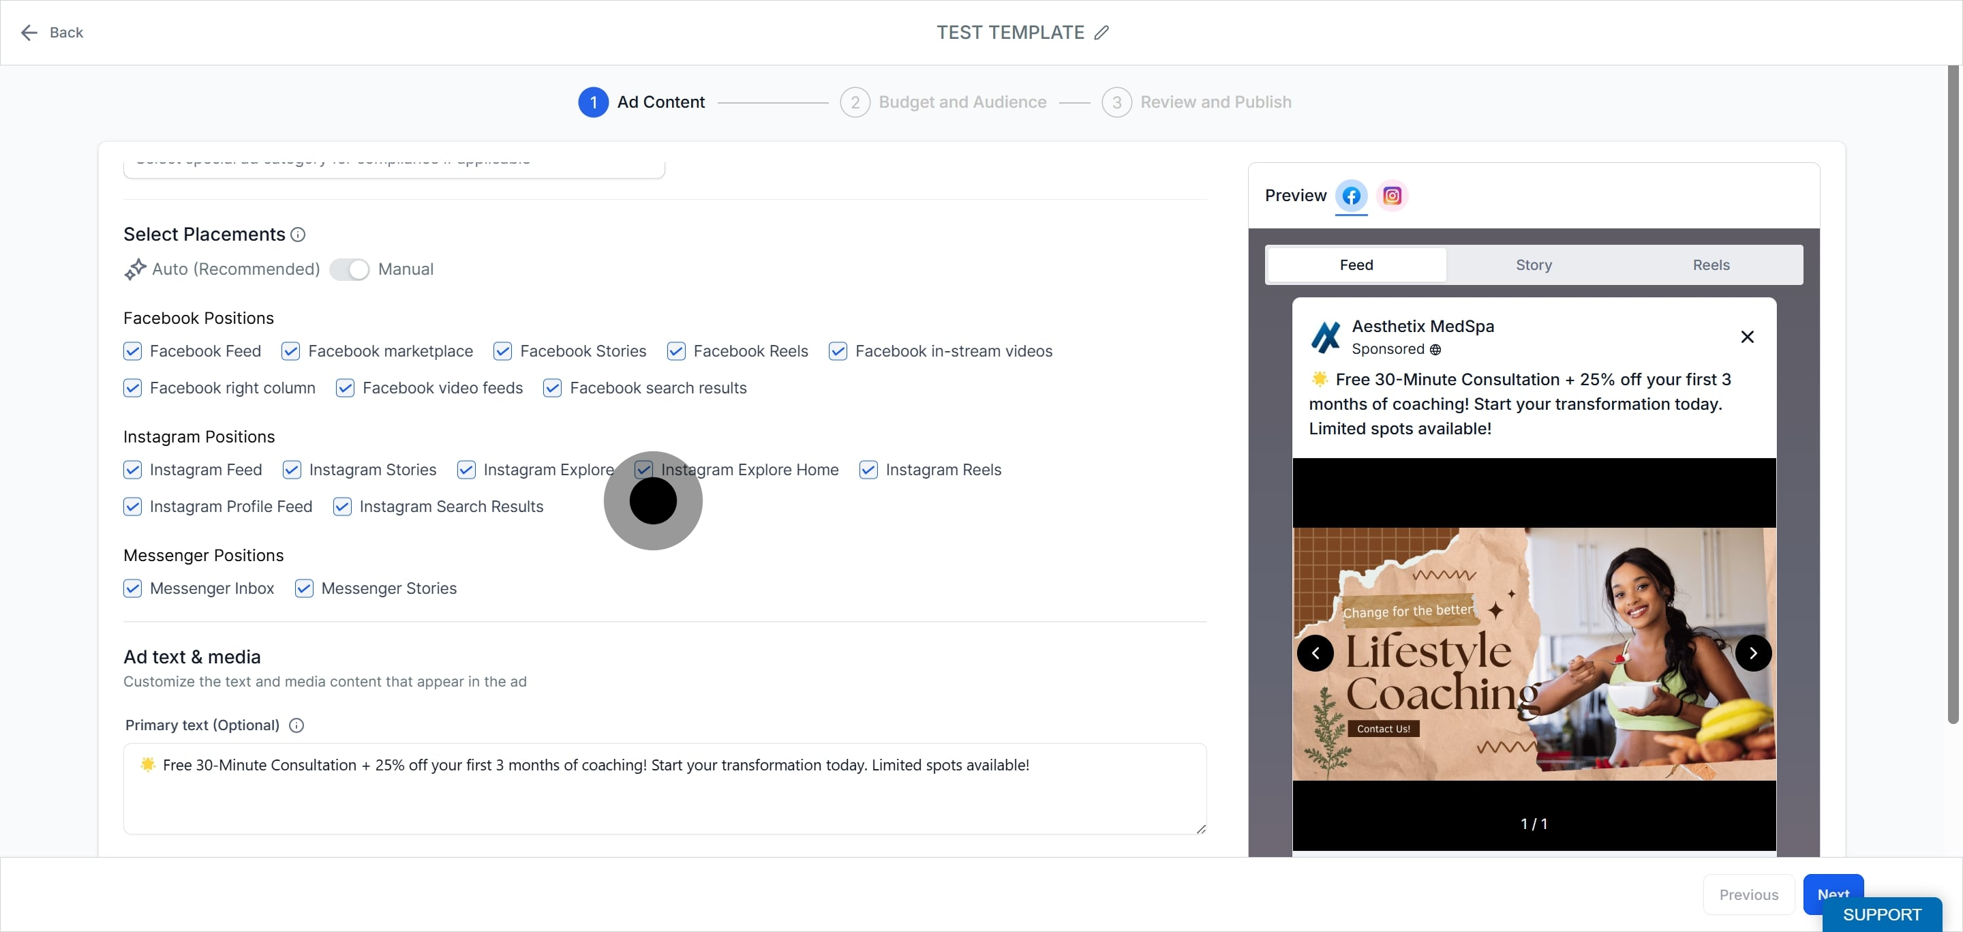Close the ad preview with X icon
Screen dimensions: 1963x932
(x=1748, y=337)
